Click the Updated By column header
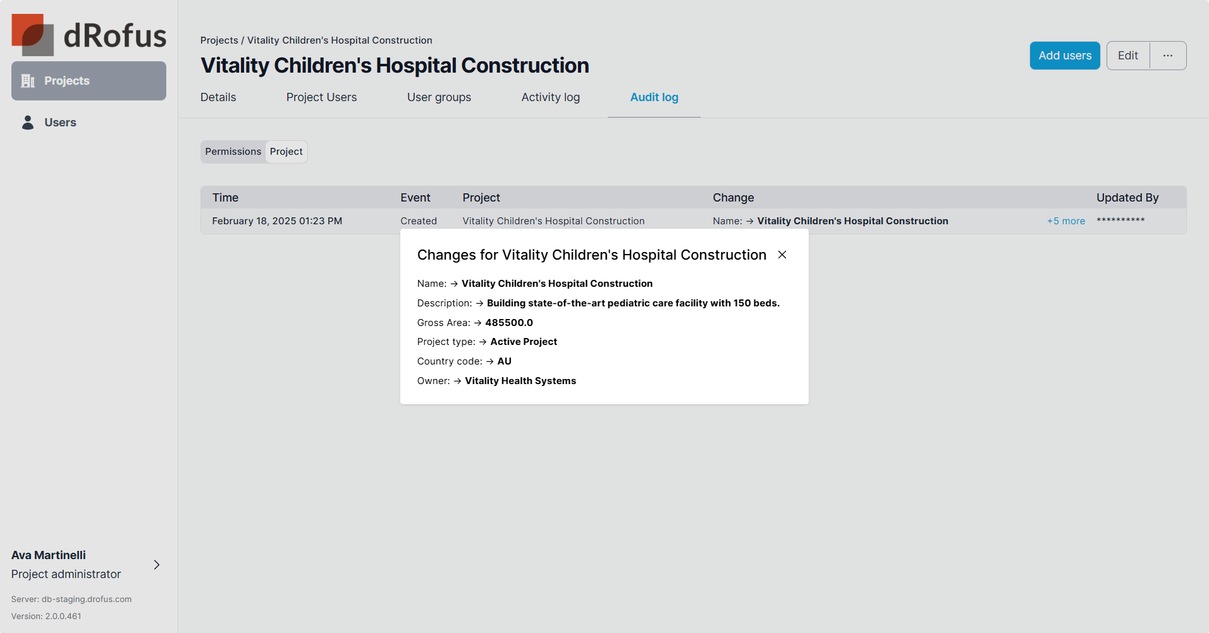 pos(1127,198)
